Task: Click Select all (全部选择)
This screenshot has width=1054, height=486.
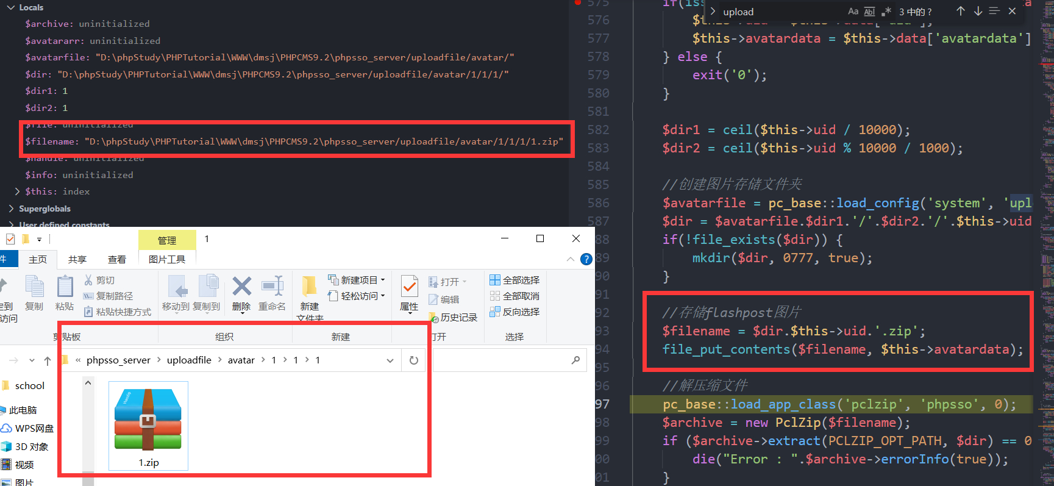Action: coord(515,280)
